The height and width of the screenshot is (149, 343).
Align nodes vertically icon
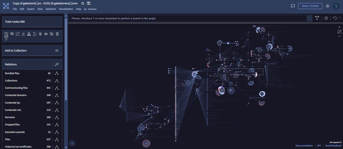[x=46, y=34]
